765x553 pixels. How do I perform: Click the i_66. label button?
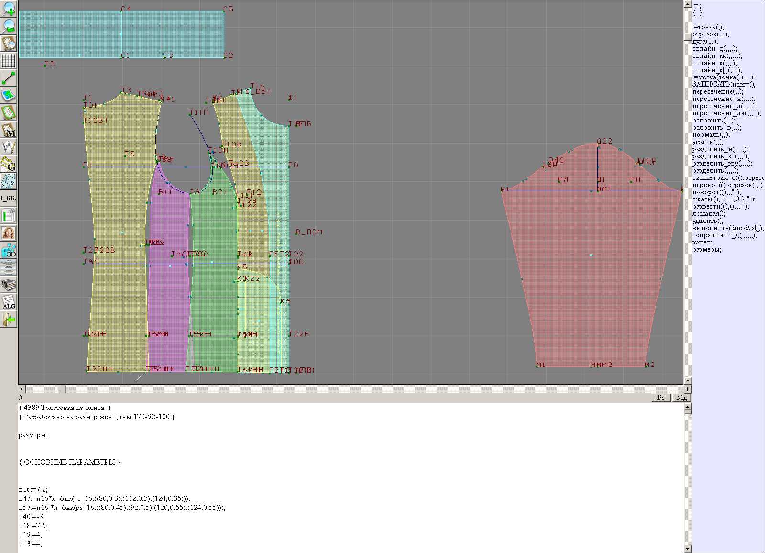coord(9,198)
